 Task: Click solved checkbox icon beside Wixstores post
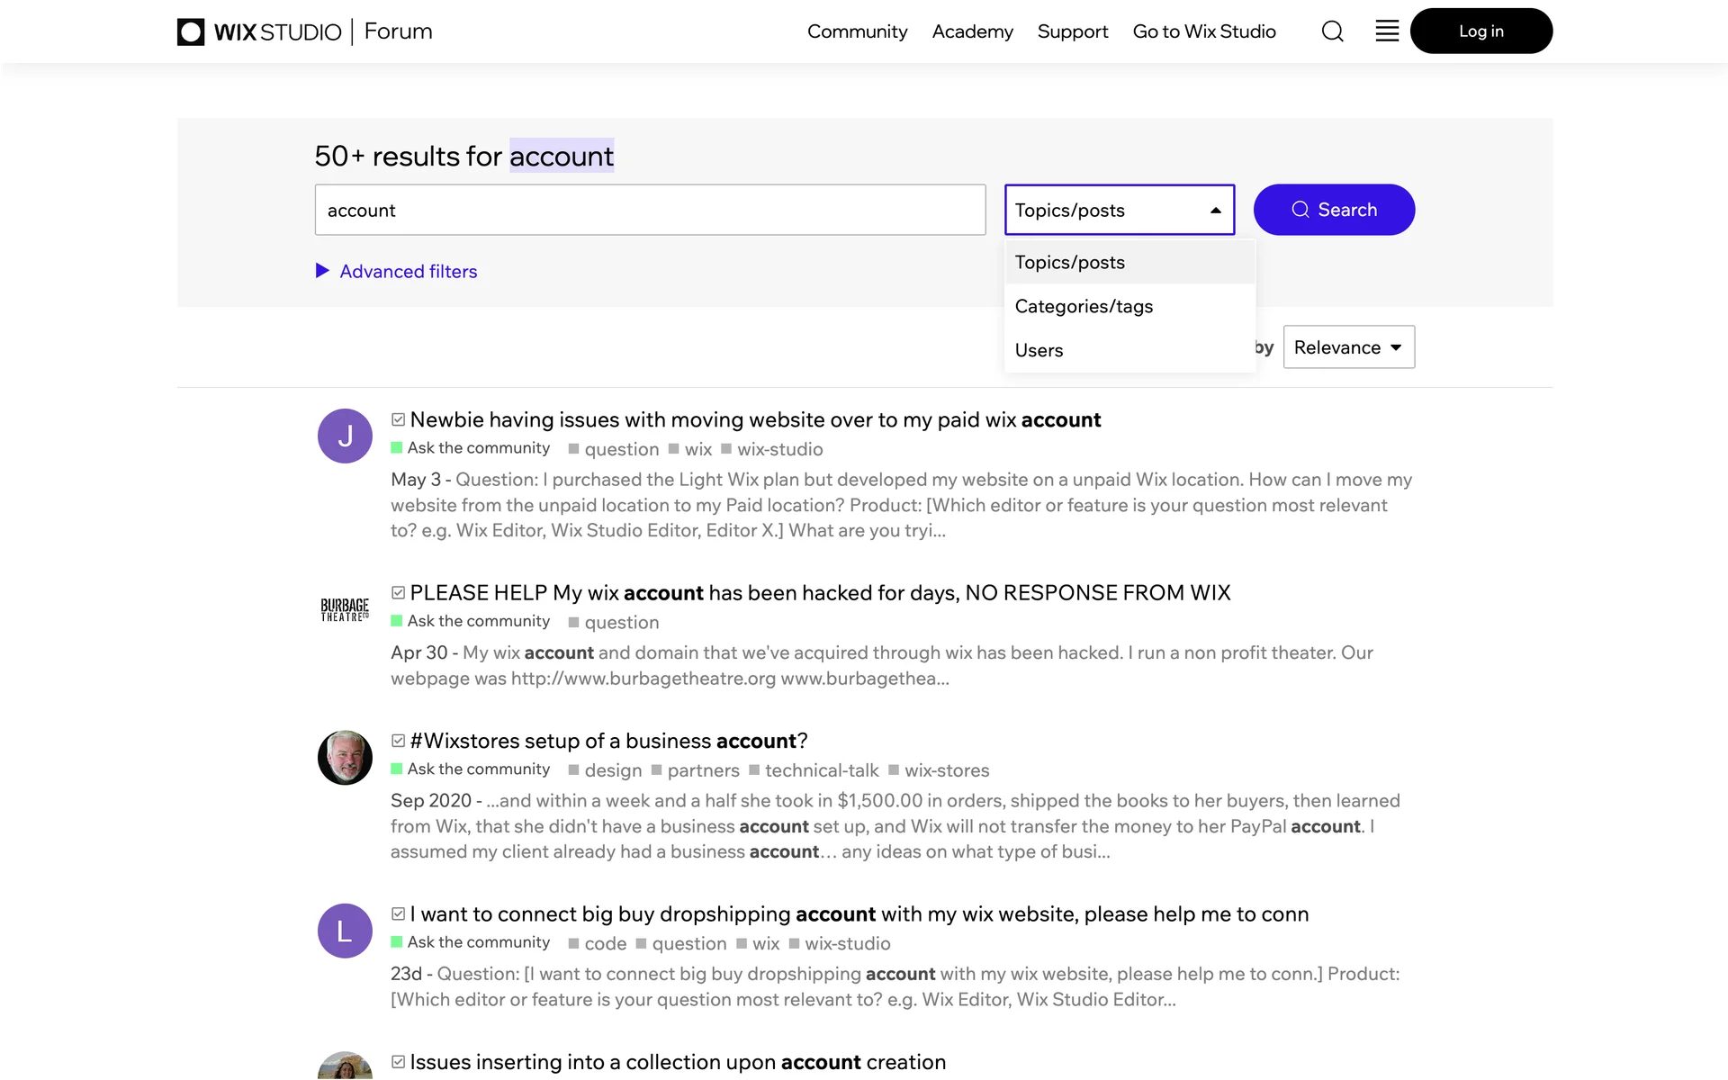[398, 741]
